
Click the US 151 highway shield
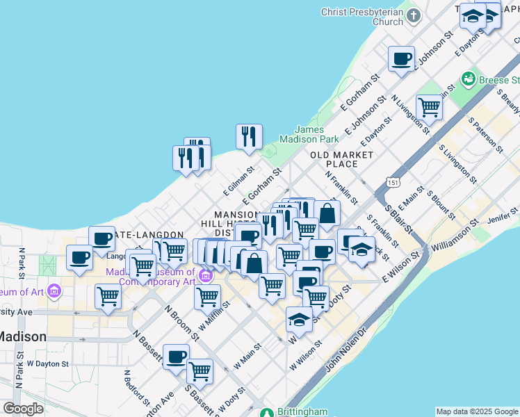393,182
